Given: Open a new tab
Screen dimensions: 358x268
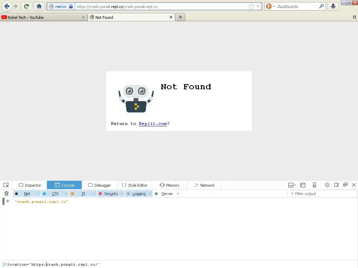Looking at the screenshot, I should click(180, 17).
